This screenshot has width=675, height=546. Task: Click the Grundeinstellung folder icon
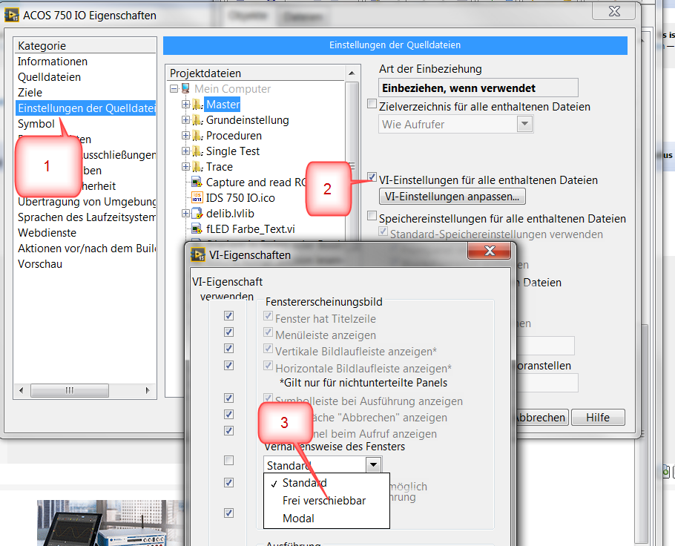coord(197,120)
